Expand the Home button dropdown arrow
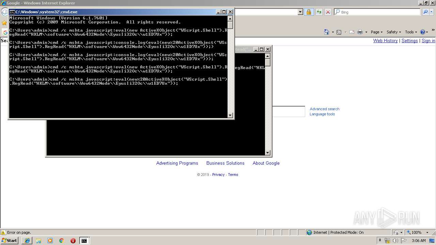 (x=332, y=32)
